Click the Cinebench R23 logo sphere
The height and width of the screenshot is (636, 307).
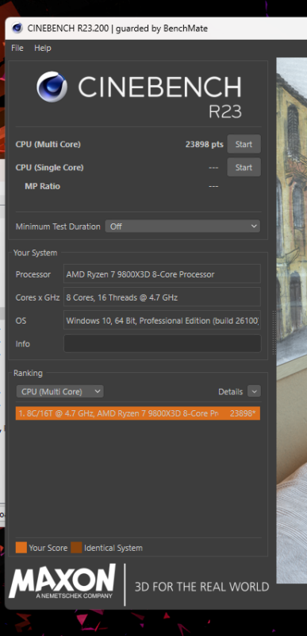click(x=52, y=87)
